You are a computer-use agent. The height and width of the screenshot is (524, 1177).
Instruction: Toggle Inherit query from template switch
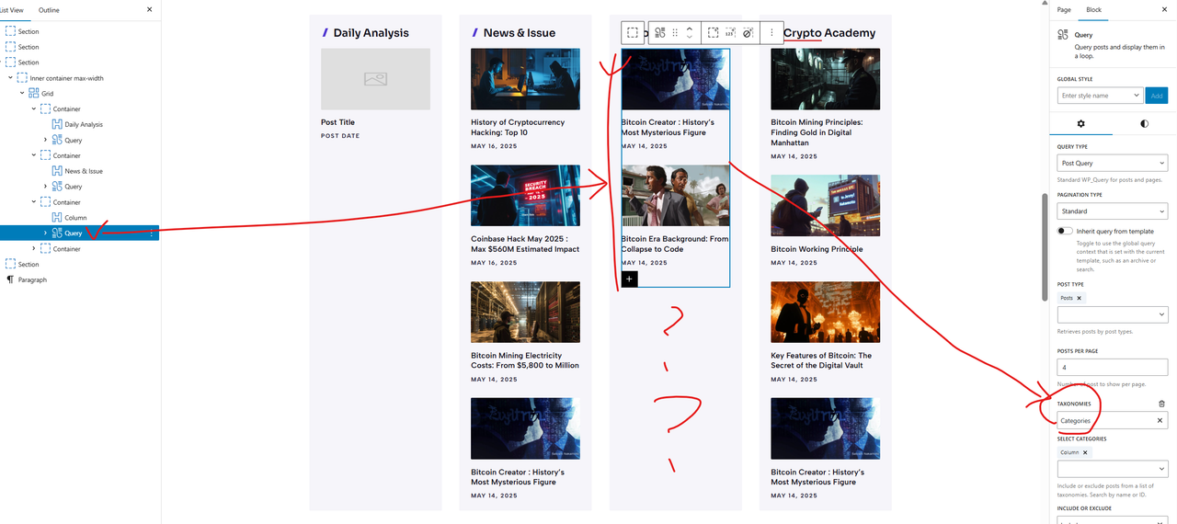point(1065,231)
